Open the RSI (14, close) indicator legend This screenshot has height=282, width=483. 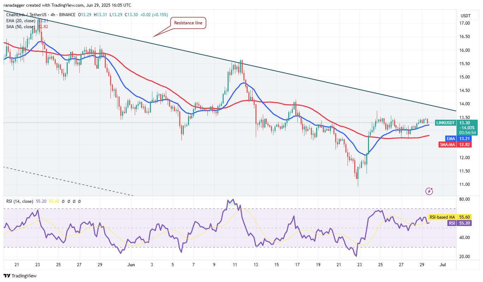(19, 201)
